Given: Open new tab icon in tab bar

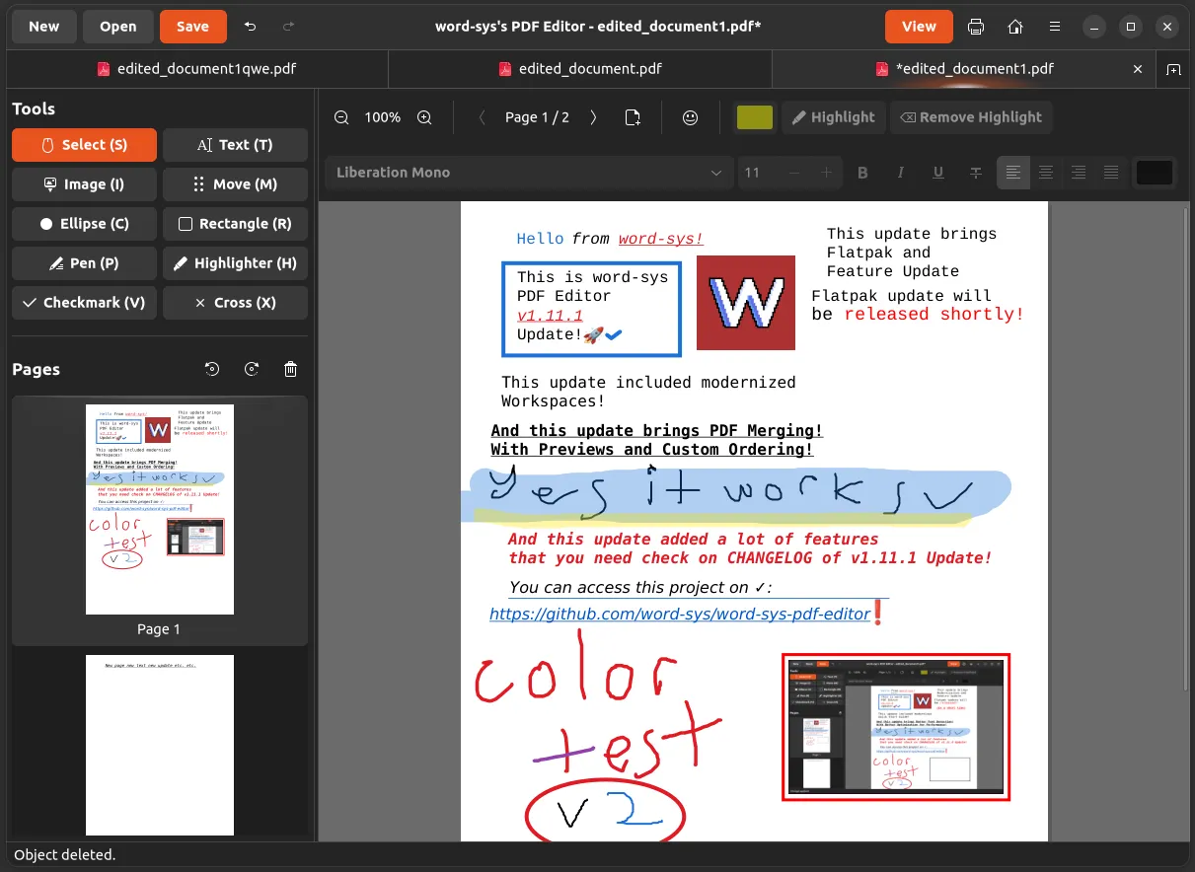Looking at the screenshot, I should [x=1173, y=69].
